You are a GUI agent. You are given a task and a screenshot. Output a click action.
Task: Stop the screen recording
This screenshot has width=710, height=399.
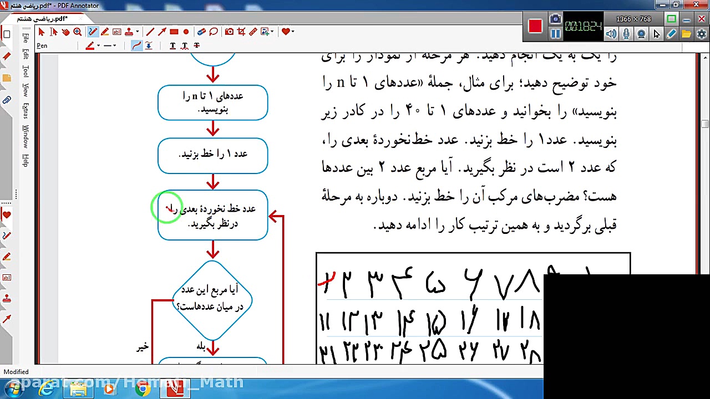point(534,26)
